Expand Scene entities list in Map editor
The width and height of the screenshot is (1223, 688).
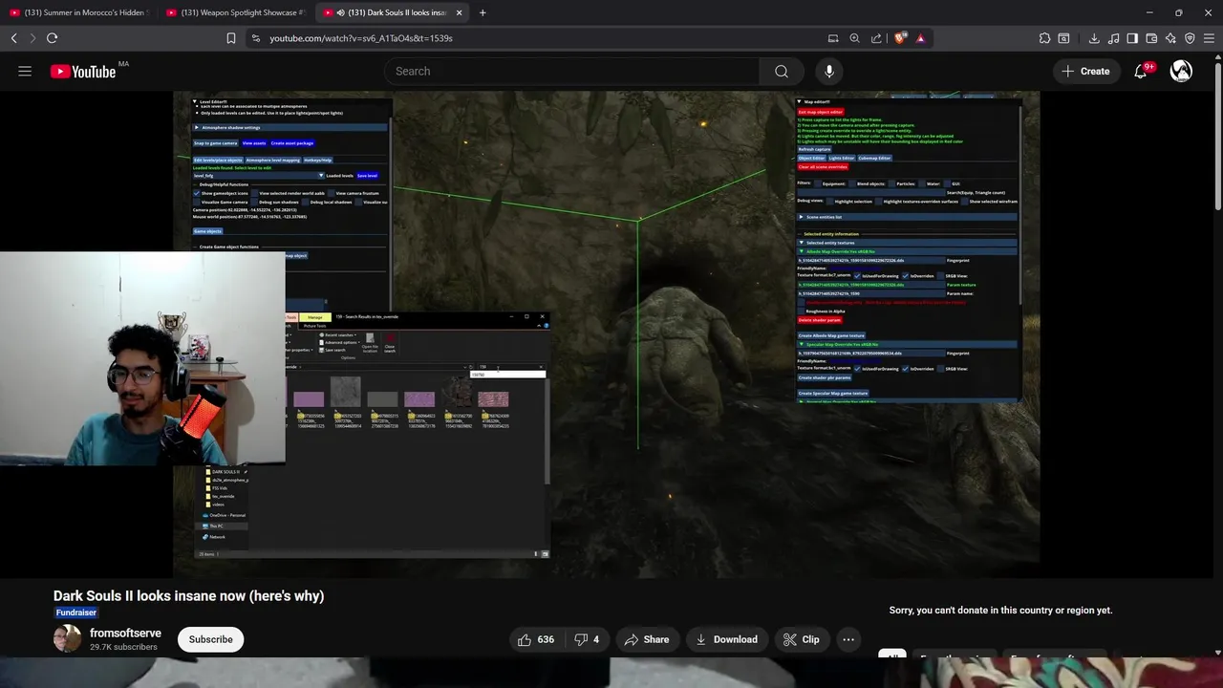pos(907,217)
